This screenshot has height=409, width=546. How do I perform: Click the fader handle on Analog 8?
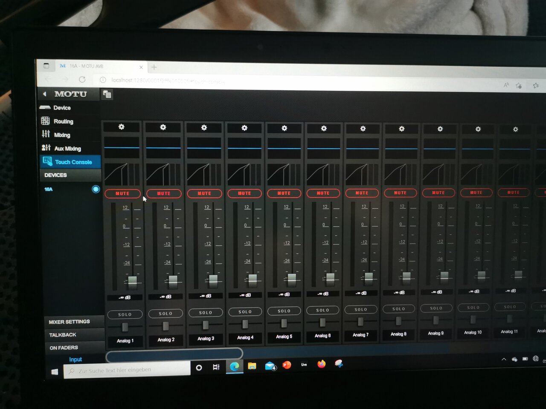[x=407, y=277]
